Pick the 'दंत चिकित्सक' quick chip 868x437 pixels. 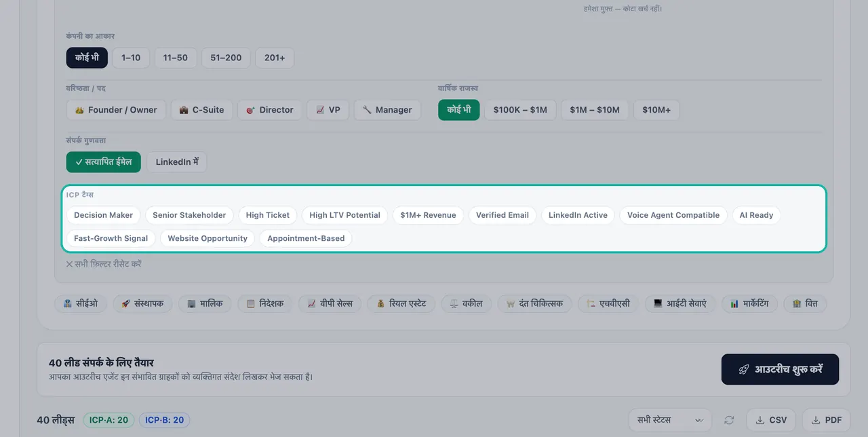point(534,303)
